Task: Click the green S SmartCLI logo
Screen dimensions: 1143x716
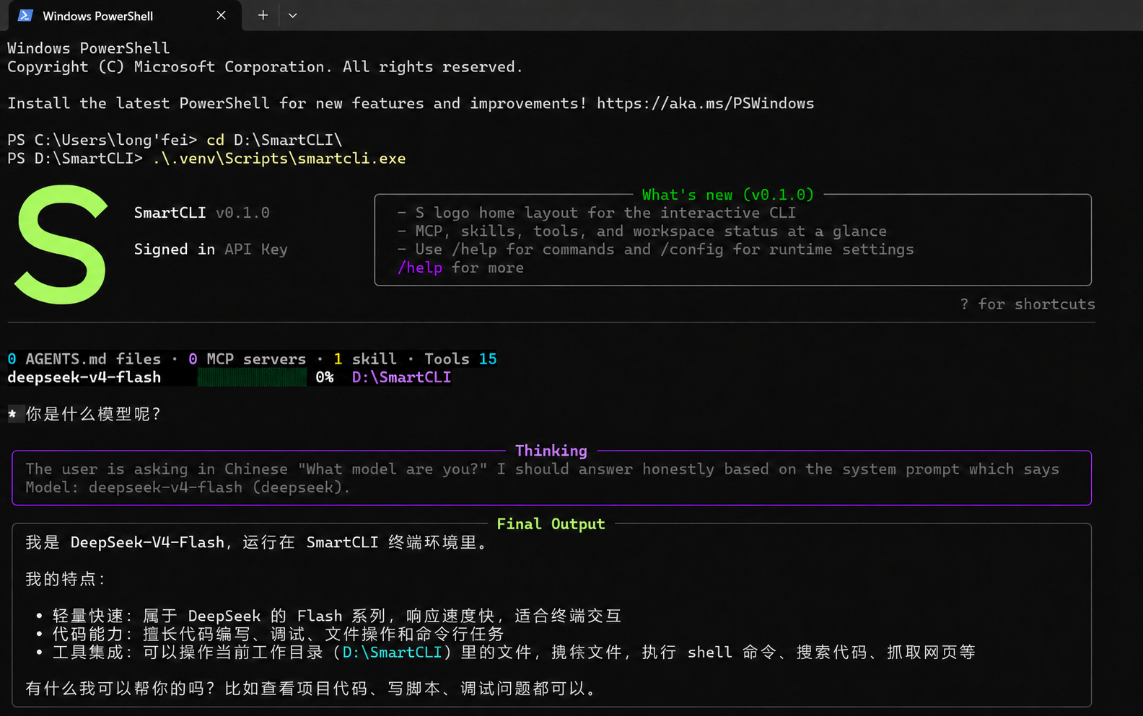Action: 61,244
